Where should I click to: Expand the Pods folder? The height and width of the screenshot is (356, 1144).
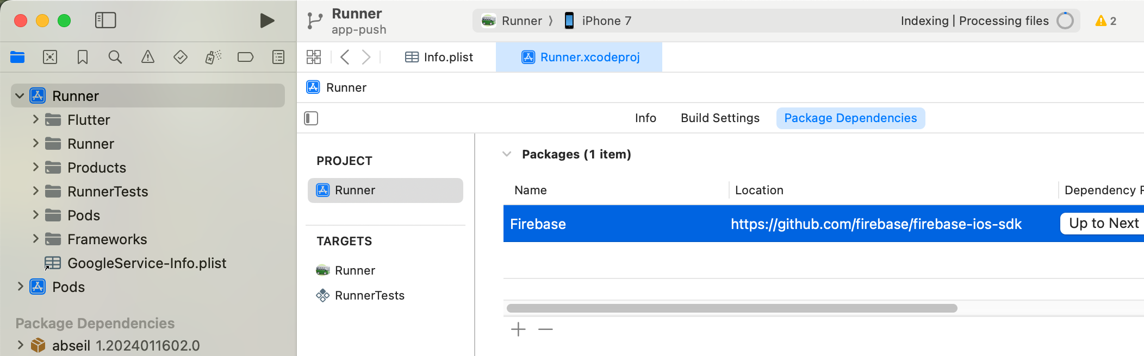tap(35, 215)
